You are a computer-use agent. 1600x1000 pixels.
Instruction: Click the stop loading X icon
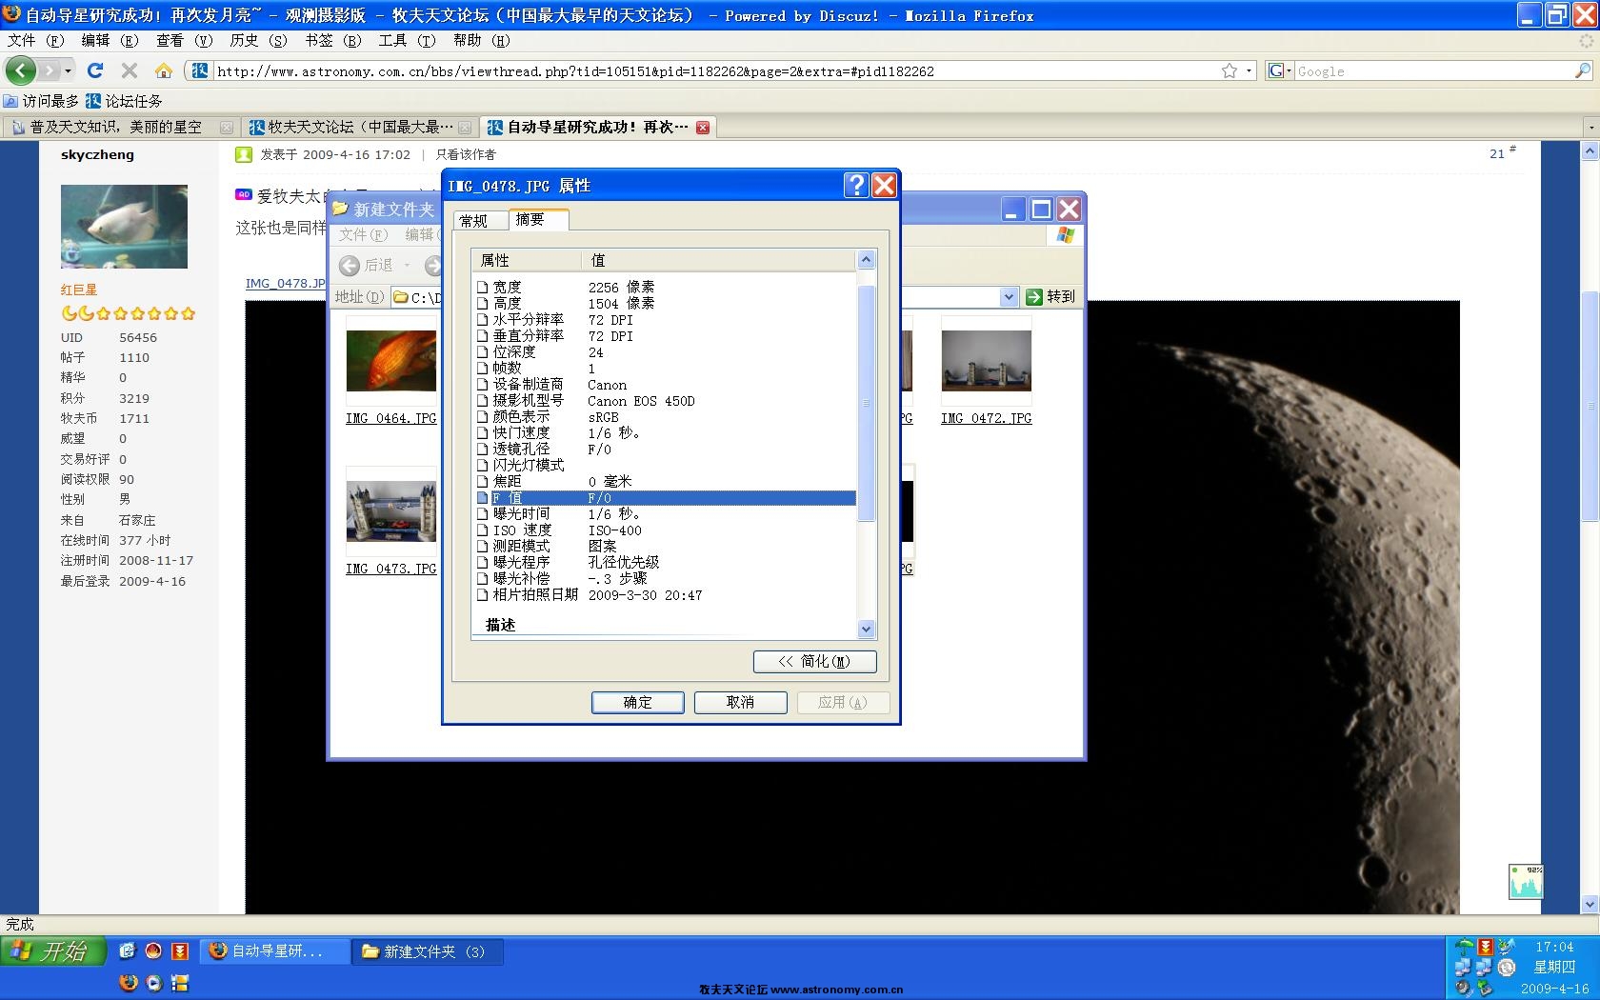click(x=130, y=70)
